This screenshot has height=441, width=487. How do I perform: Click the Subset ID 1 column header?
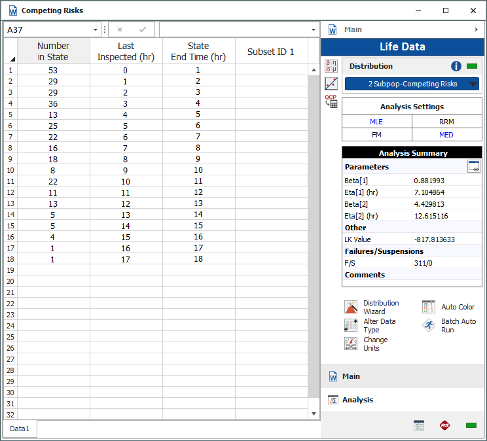tap(271, 52)
